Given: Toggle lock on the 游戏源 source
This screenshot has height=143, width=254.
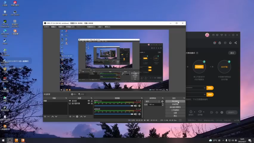Looking at the screenshot, I should coord(92,101).
